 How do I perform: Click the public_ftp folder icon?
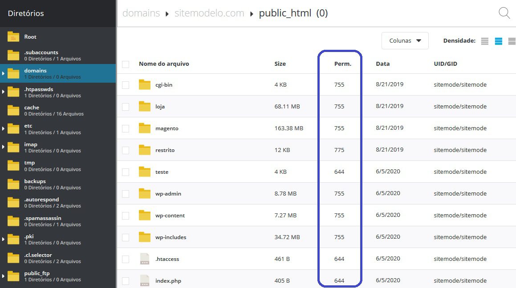click(13, 276)
